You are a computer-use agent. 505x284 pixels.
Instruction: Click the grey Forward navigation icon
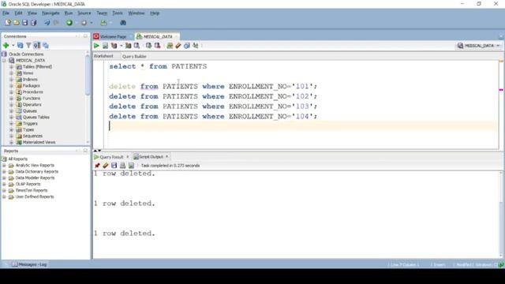tap(84, 23)
